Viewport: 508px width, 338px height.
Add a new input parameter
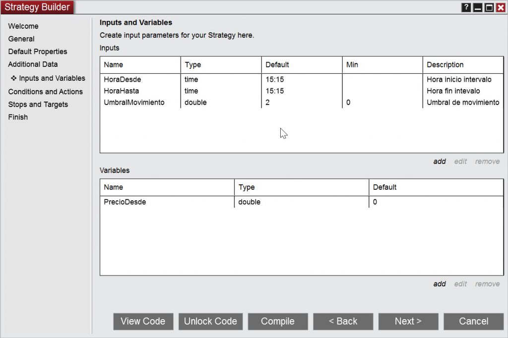[x=440, y=161]
